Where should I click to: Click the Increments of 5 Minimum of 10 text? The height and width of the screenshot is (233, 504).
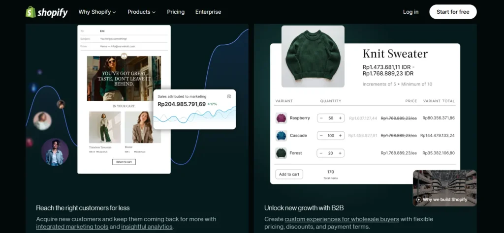[x=397, y=84]
